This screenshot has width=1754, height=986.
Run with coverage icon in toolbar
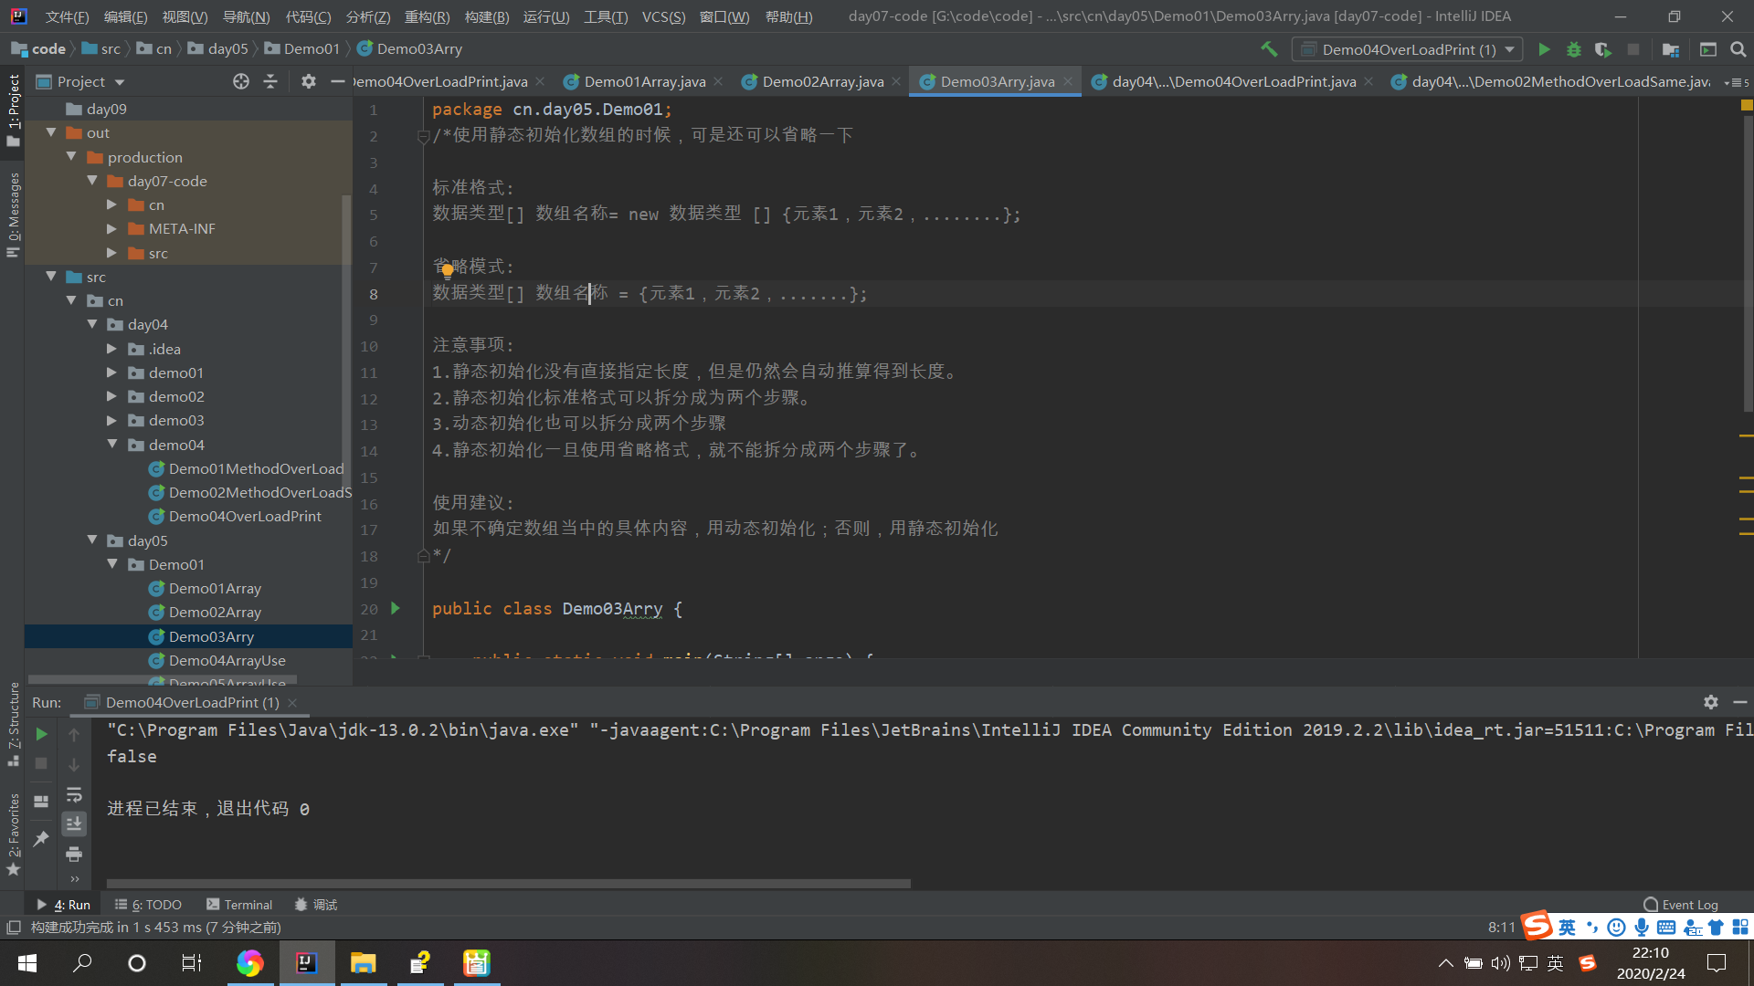coord(1603,49)
